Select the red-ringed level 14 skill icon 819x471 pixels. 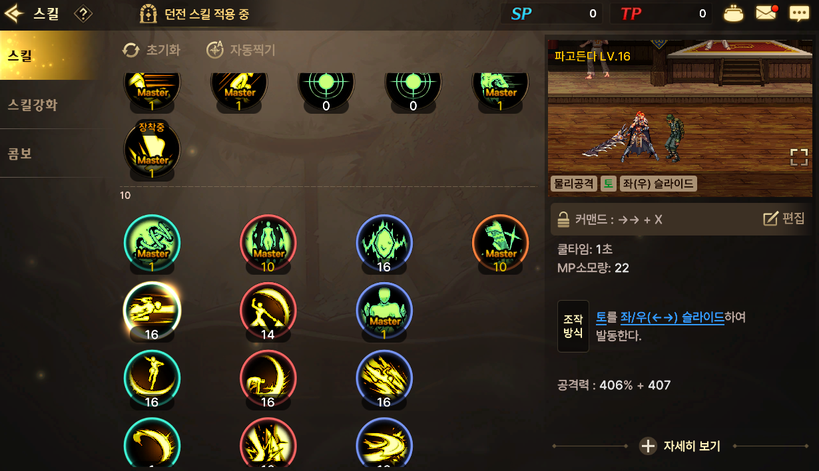click(x=268, y=310)
